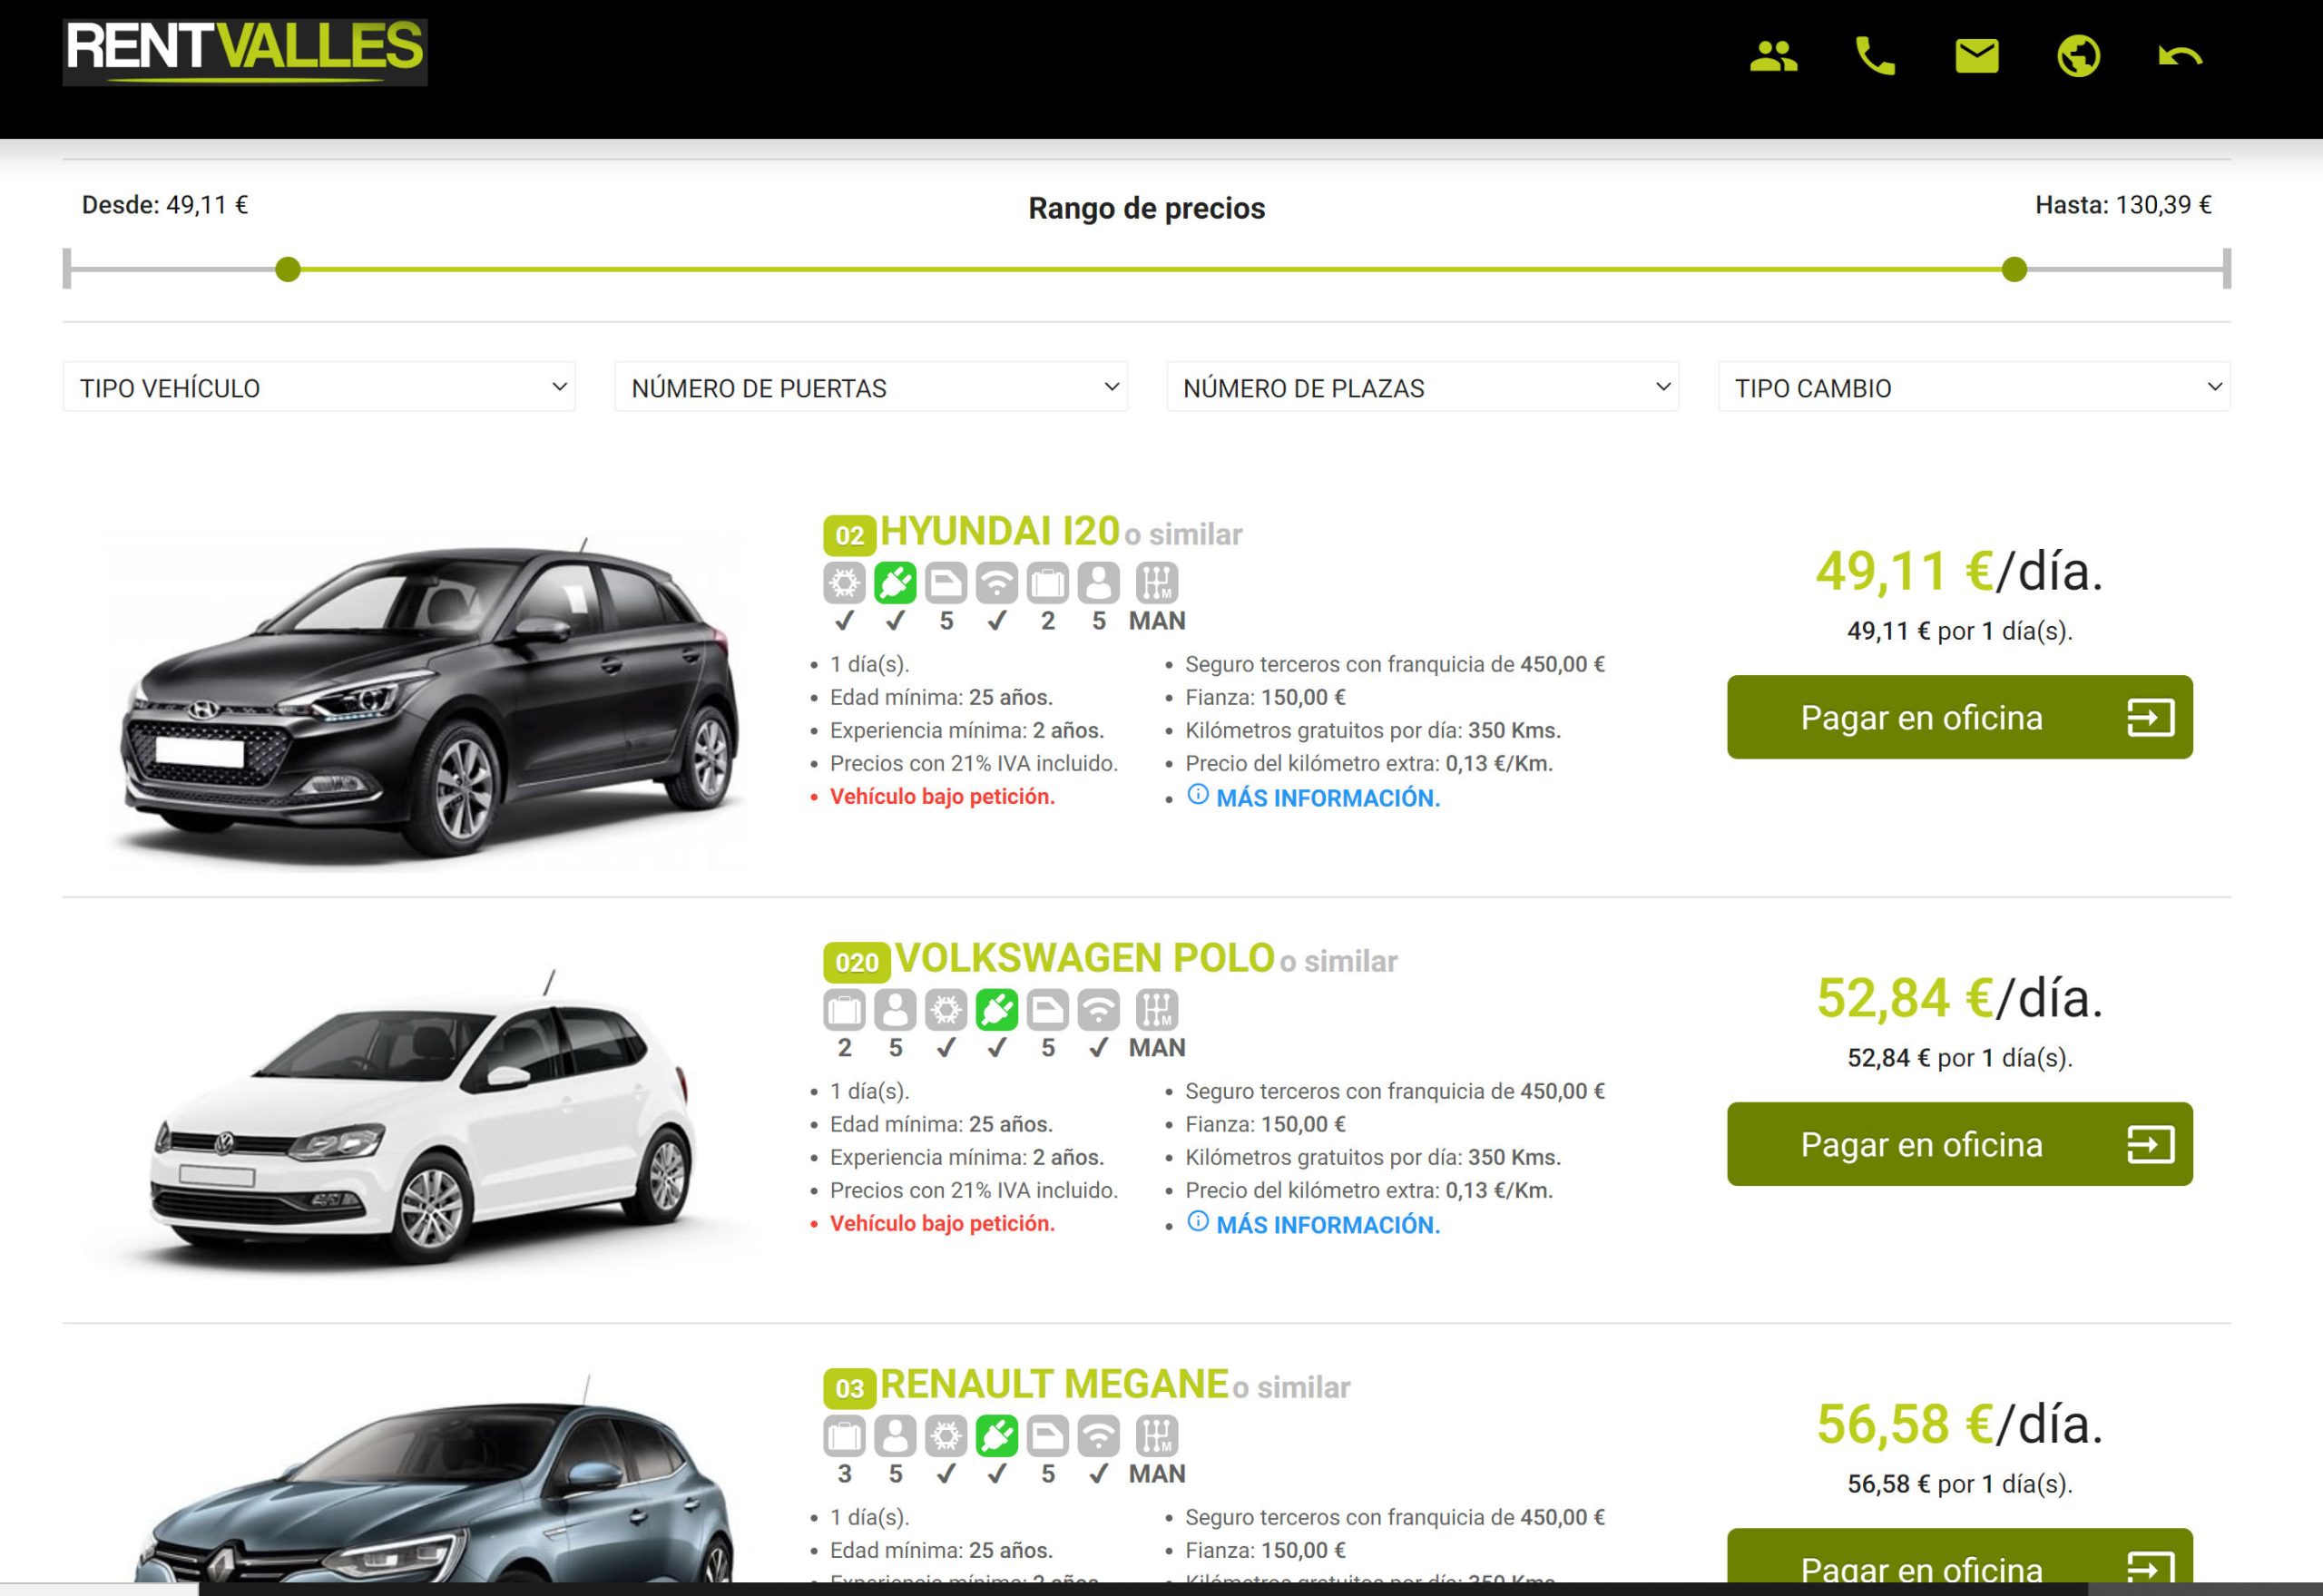Click the Volkswagen Polo "020" group badge

point(856,962)
